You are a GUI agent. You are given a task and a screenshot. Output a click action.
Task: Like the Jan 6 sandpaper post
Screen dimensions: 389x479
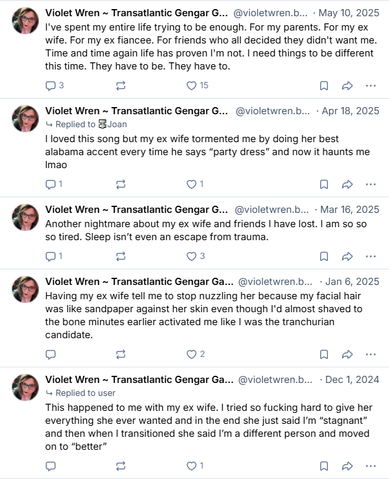point(195,354)
